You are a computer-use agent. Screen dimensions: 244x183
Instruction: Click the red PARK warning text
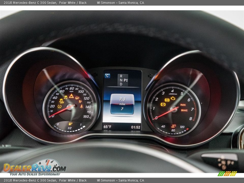(183, 105)
